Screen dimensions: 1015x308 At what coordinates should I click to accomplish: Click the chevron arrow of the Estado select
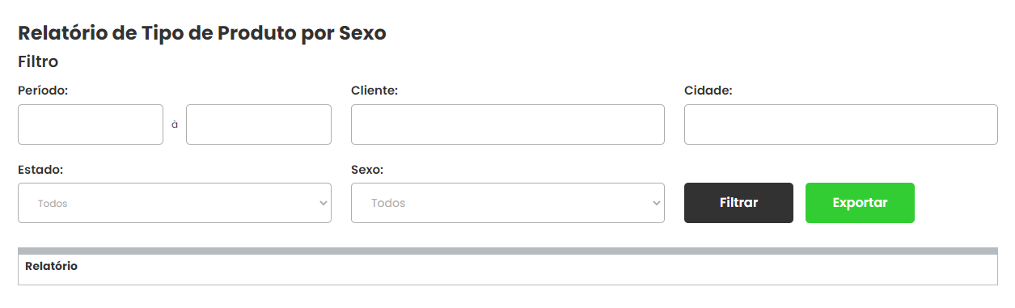[324, 204]
